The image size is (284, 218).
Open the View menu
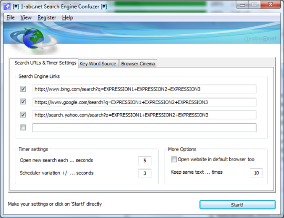[x=26, y=17]
